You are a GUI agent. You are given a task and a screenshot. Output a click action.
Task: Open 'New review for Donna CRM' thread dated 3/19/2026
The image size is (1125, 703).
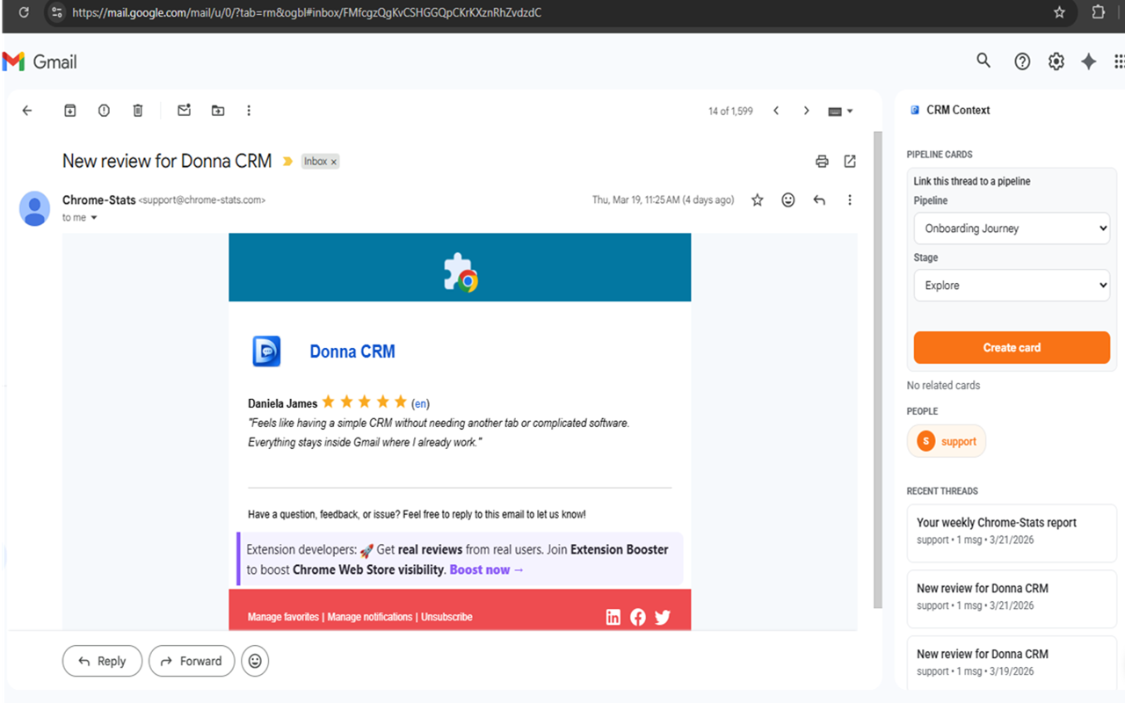click(x=1012, y=662)
